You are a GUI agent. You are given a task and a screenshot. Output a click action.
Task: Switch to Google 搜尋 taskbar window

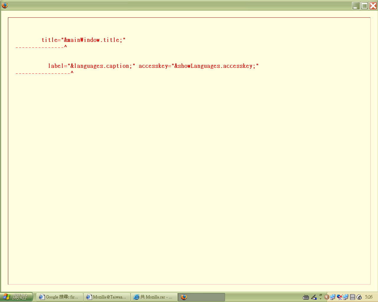[59, 297]
